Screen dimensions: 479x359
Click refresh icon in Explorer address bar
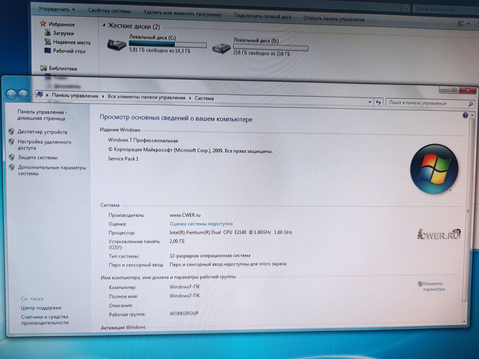click(x=405, y=8)
